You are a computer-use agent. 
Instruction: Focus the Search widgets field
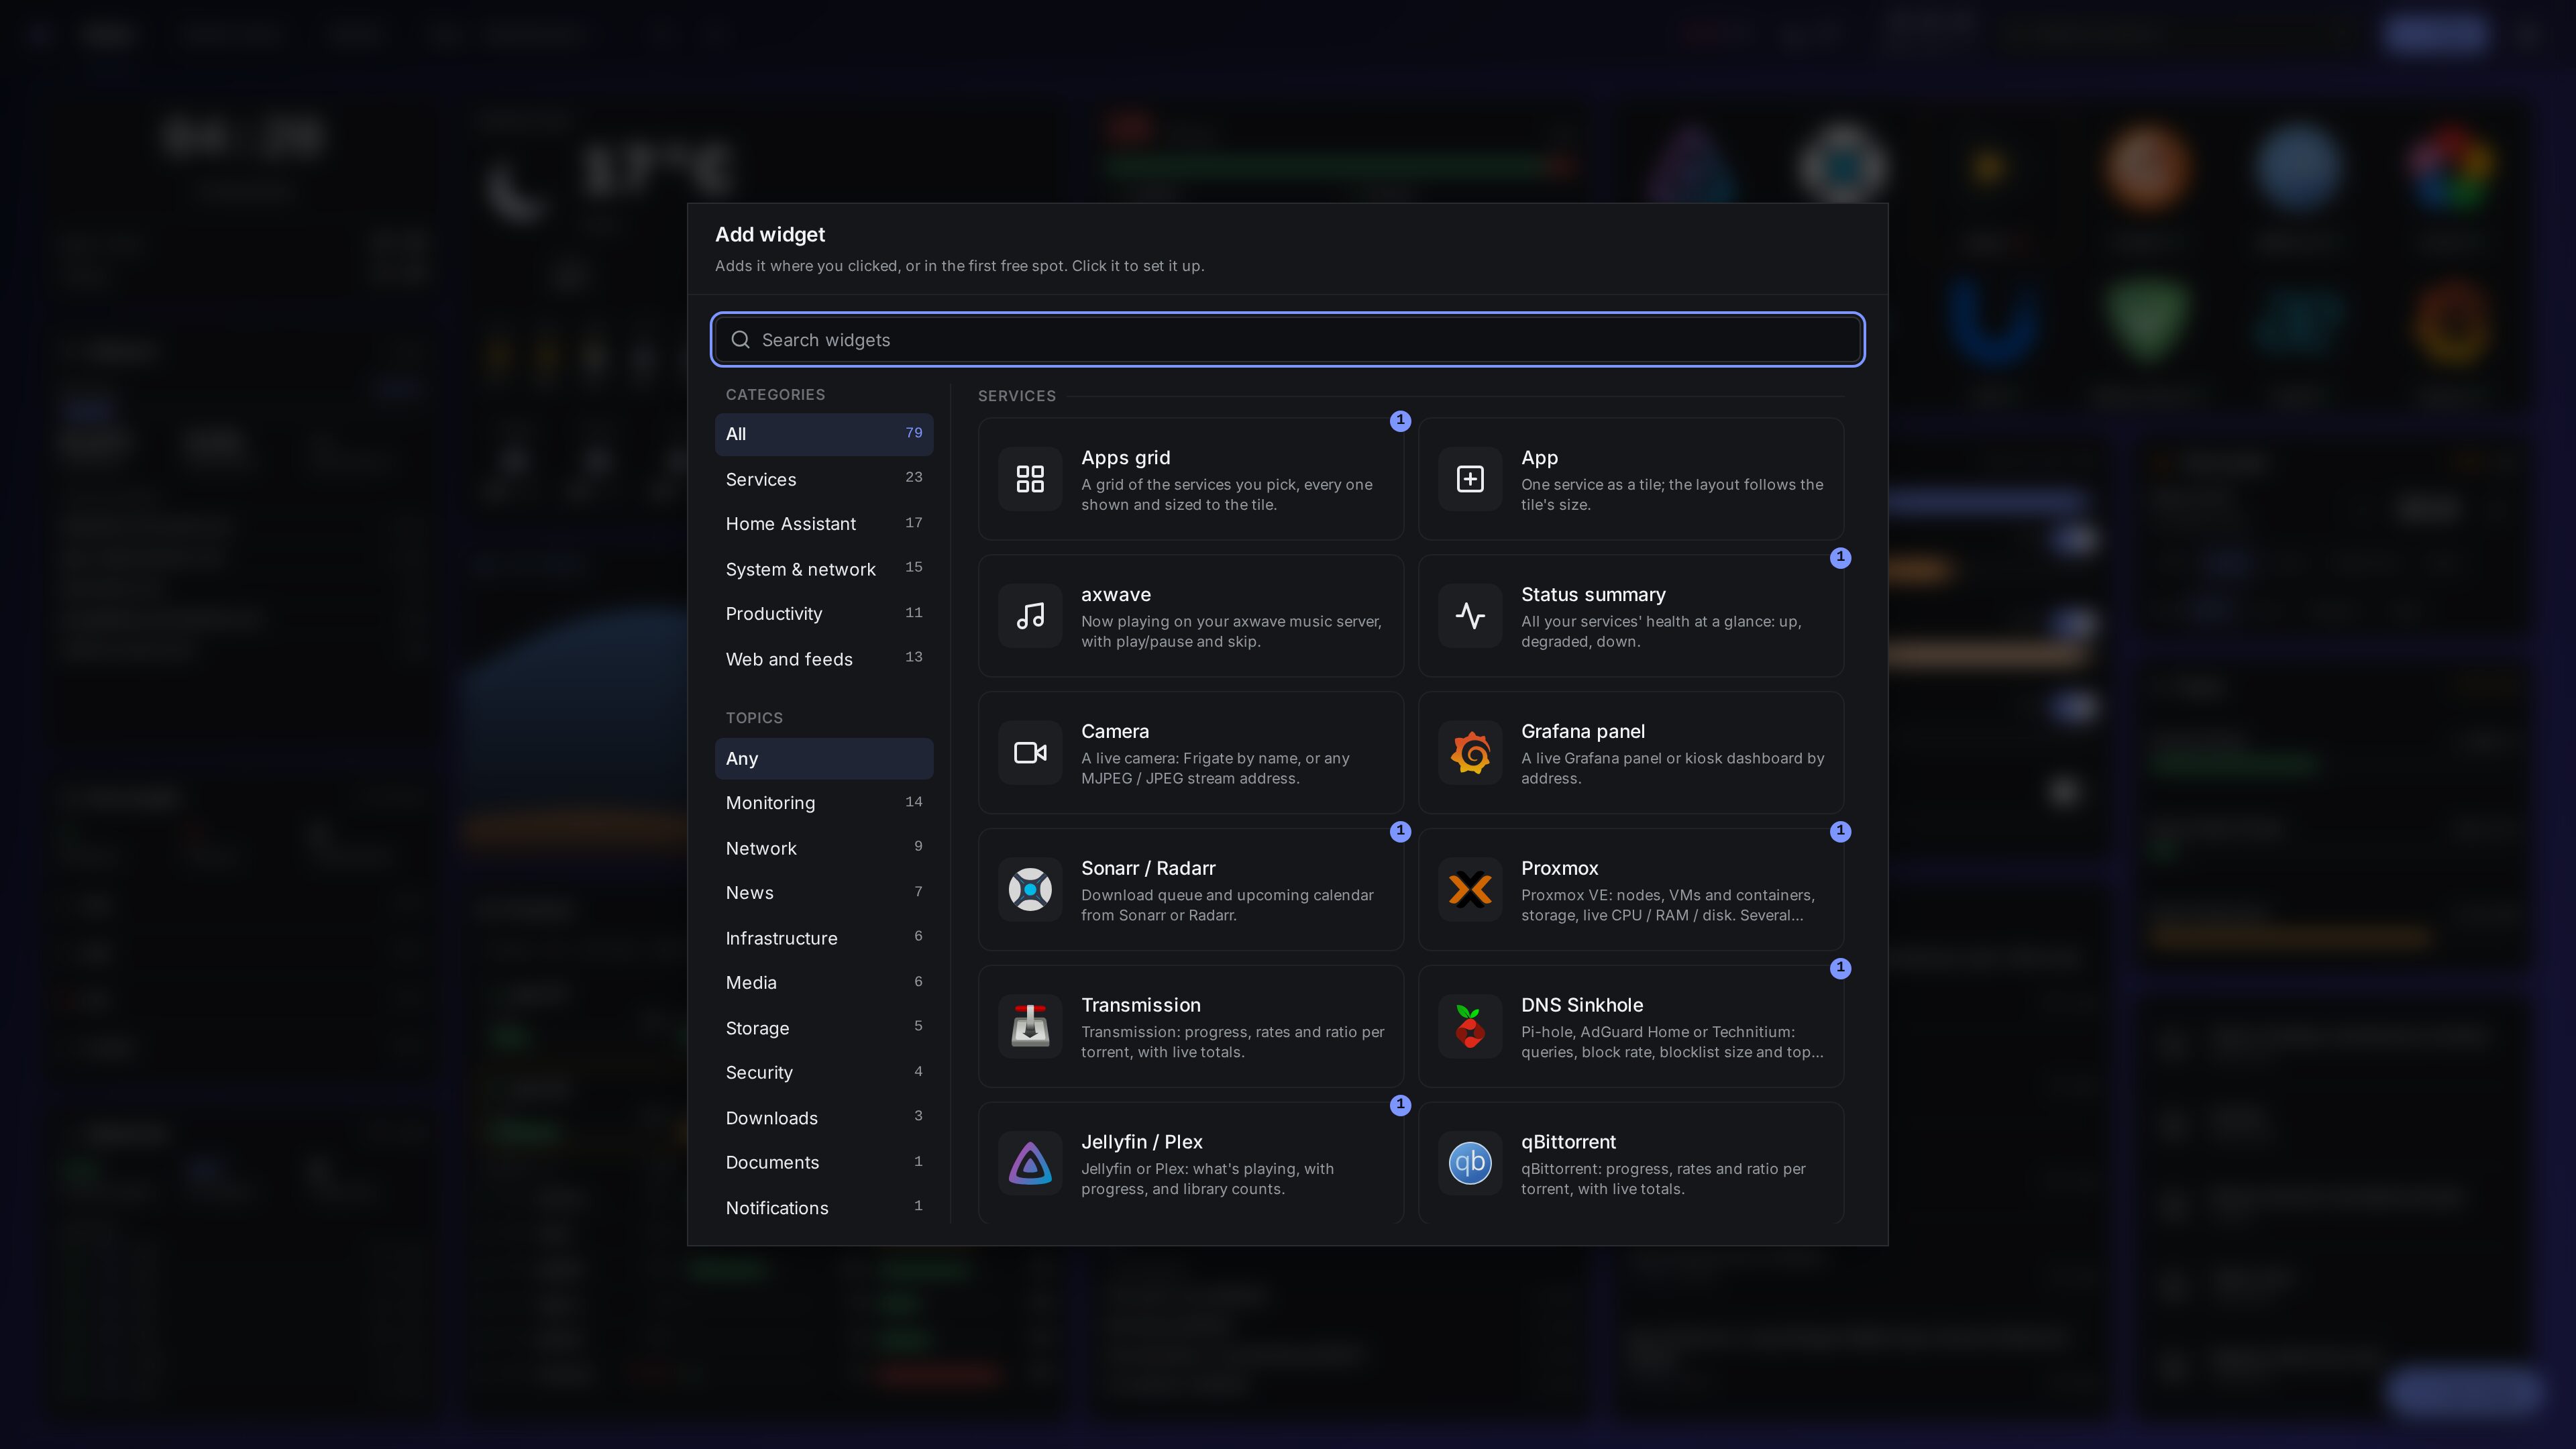point(1288,340)
